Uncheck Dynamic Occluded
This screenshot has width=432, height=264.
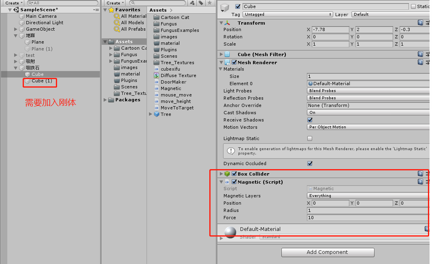pyautogui.click(x=310, y=163)
